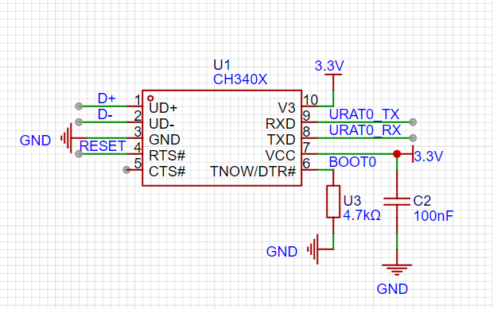Viewport: 493px width, 309px height.
Task: Click the URAT0_TX net label
Action: (x=364, y=114)
